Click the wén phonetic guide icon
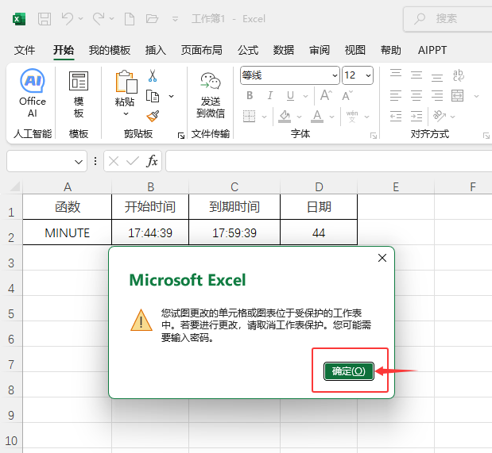Screen dimensions: 492x453 [x=352, y=117]
